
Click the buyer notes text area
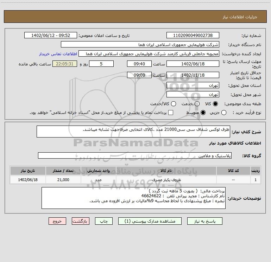pyautogui.click(x=133, y=198)
